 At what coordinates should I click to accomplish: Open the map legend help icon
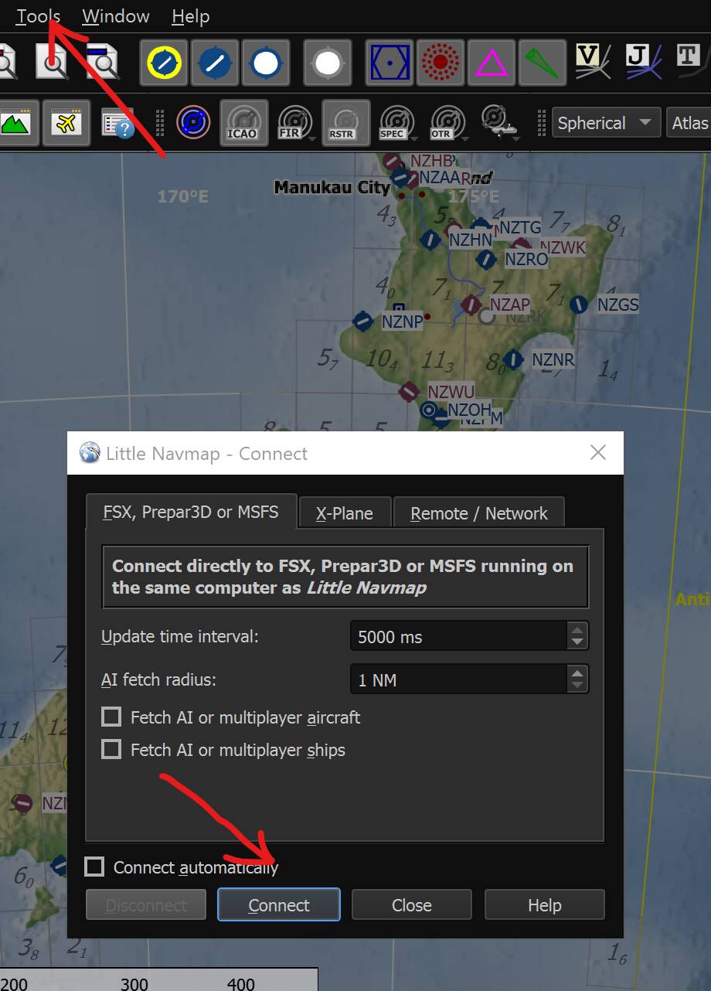click(118, 124)
